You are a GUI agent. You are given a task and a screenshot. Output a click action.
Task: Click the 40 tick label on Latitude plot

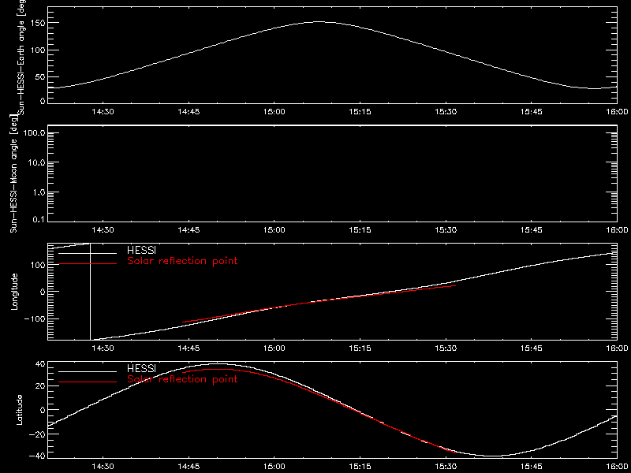39,364
